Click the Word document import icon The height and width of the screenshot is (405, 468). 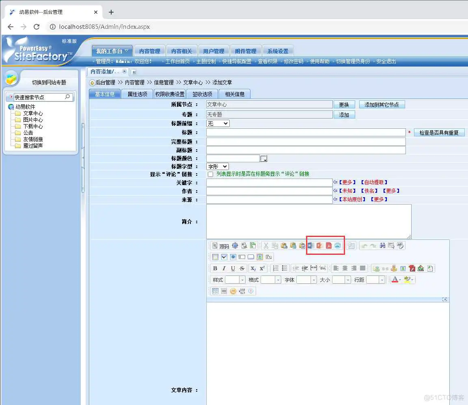tap(311, 246)
